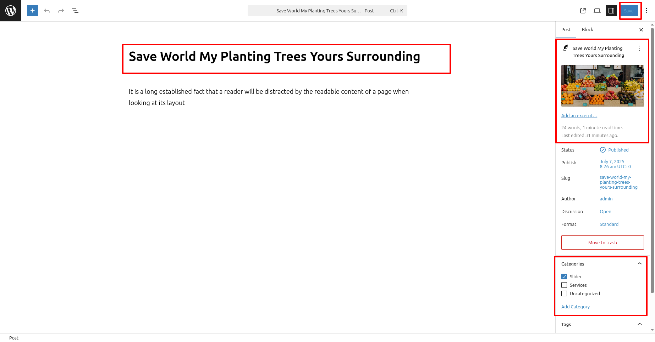Viewport: 655px width, 342px height.
Task: Open the block inserter plus button
Action: coord(33,11)
